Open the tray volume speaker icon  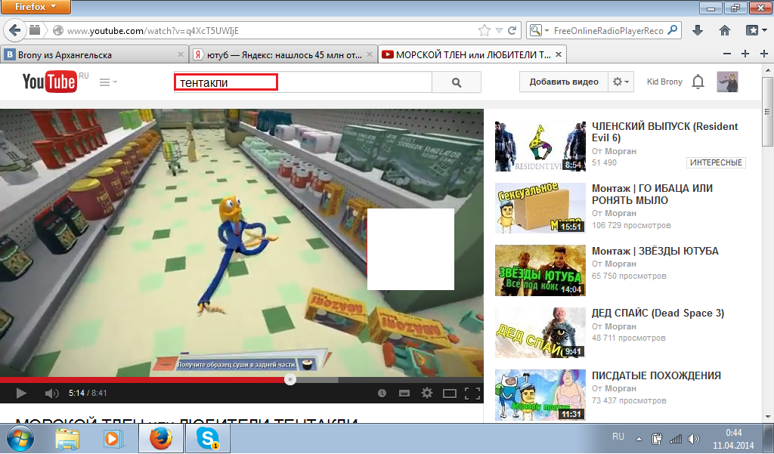point(694,439)
